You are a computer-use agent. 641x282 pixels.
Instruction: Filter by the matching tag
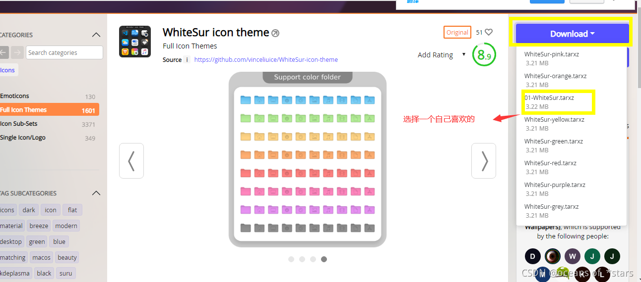13,257
